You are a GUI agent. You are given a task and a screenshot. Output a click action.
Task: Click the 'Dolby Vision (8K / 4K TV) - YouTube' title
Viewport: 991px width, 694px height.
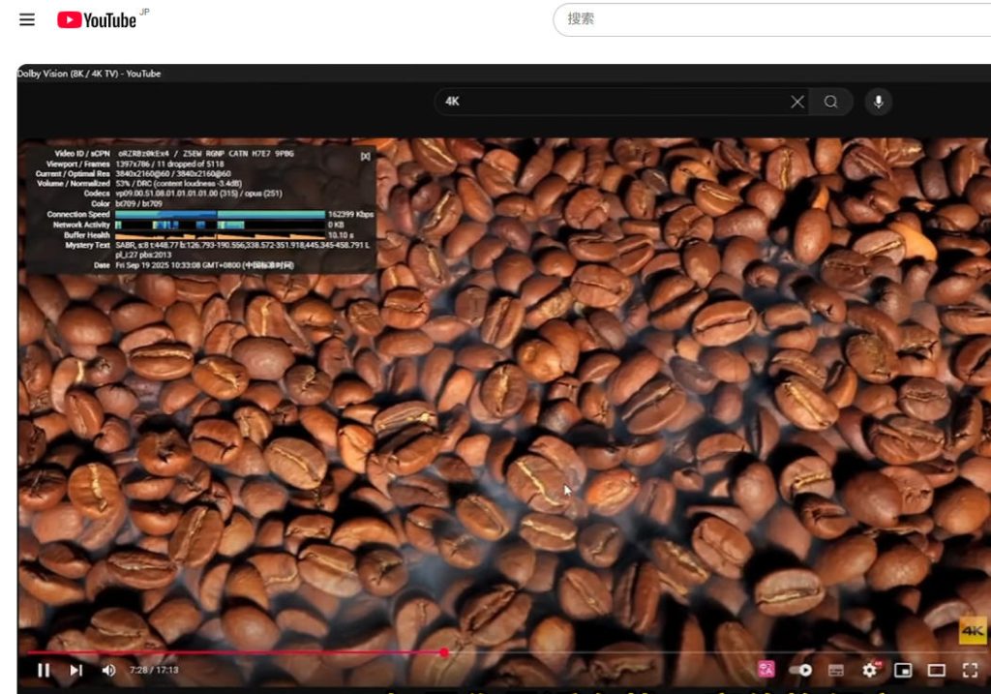[89, 74]
